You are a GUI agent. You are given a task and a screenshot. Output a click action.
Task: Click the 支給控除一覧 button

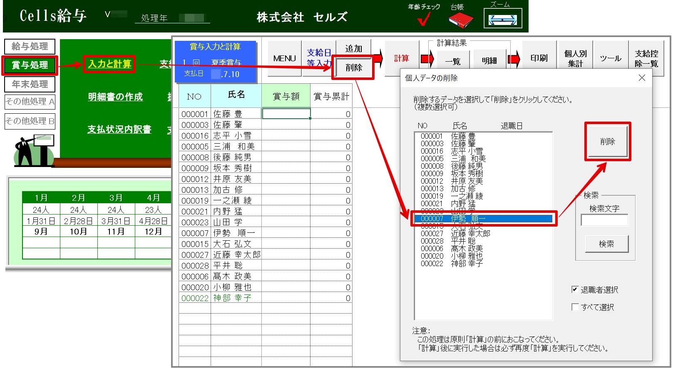(x=646, y=58)
